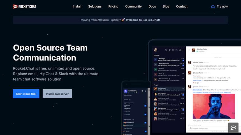Click the search icon in laptop mockup sidebar

166,50
